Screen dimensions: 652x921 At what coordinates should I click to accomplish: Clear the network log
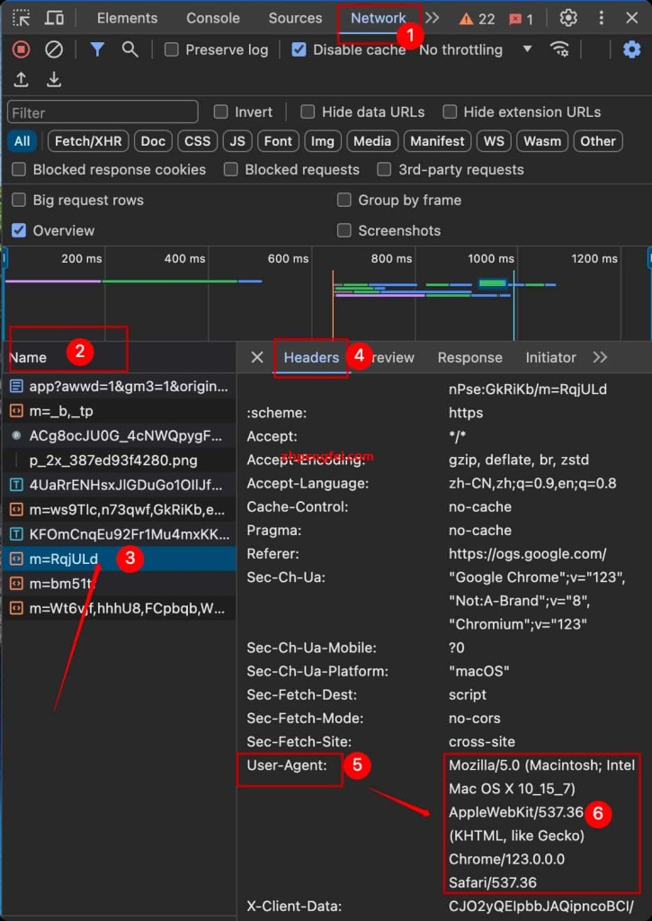[54, 49]
